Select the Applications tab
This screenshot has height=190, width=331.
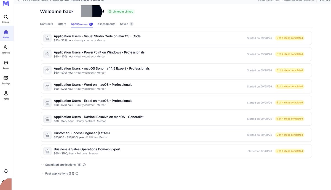(x=82, y=24)
